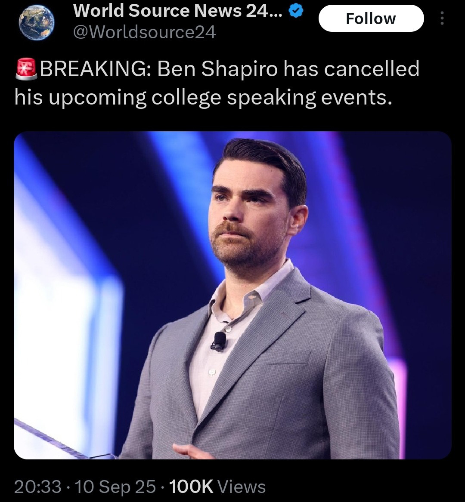
Task: Click the 100K view count
Action: pyautogui.click(x=191, y=487)
